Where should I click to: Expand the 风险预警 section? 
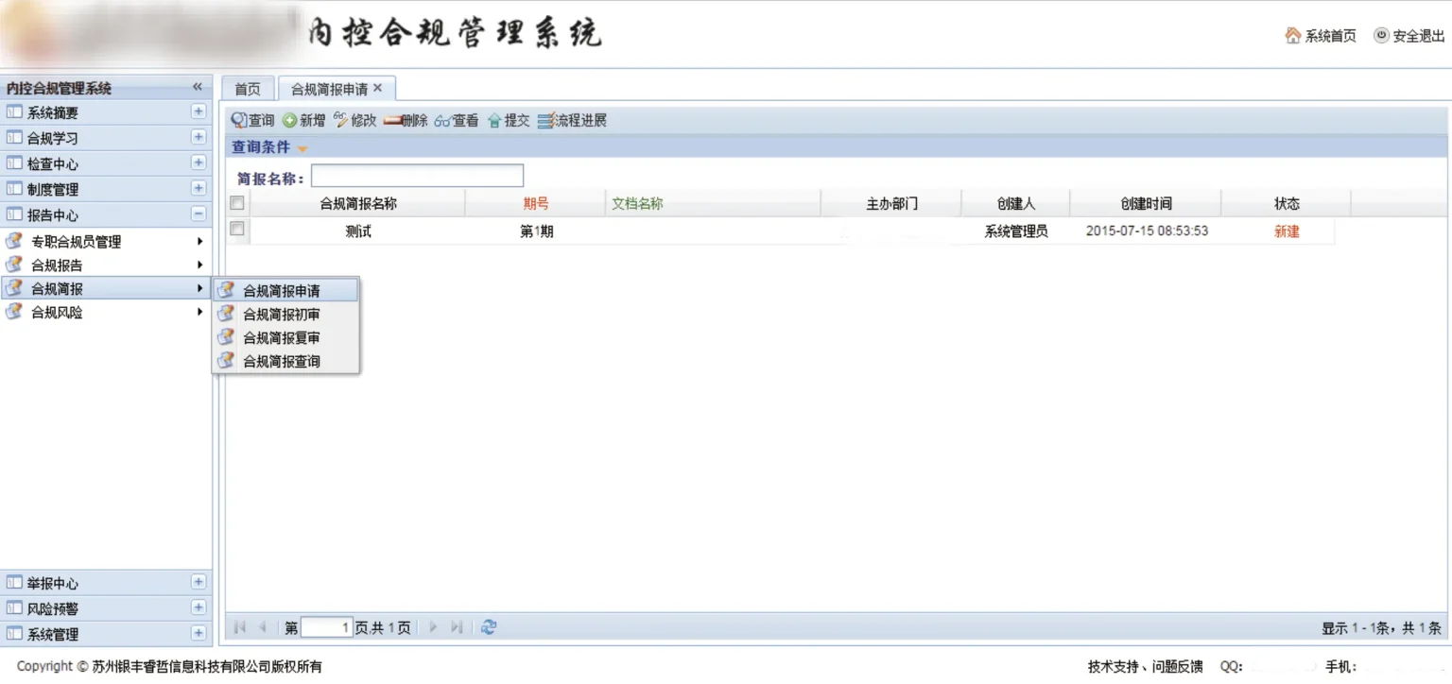click(x=199, y=607)
